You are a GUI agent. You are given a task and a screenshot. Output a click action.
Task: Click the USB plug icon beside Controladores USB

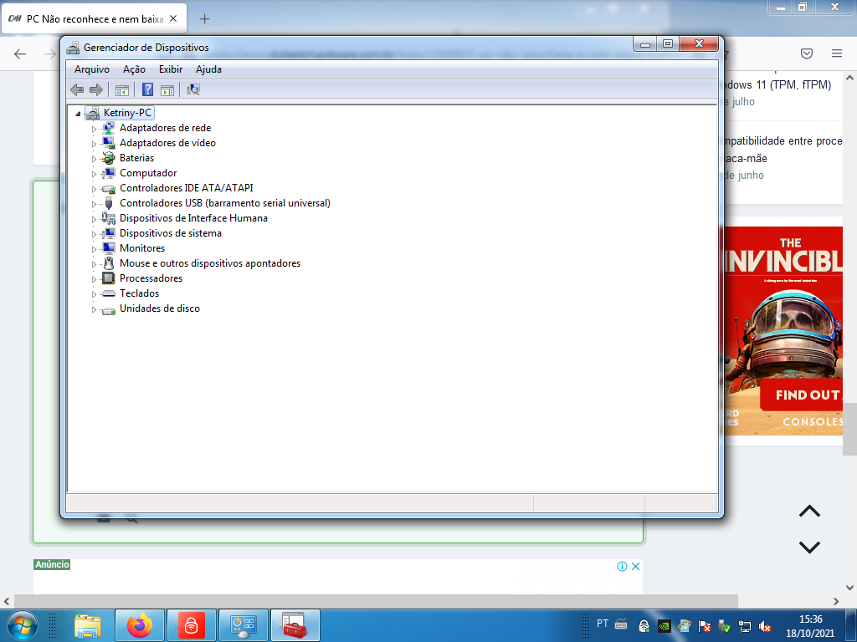tap(109, 203)
